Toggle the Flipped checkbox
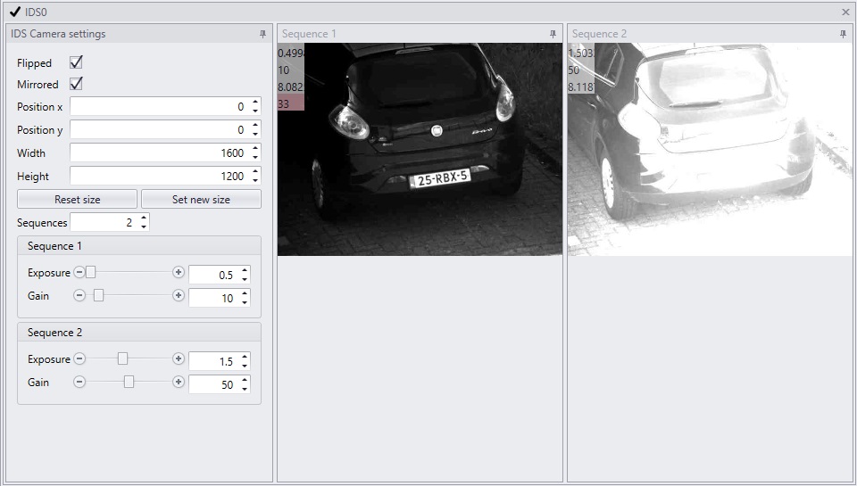 click(76, 62)
